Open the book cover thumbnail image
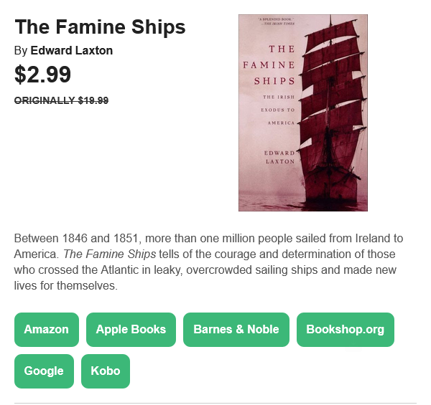The image size is (431, 405). 303,113
